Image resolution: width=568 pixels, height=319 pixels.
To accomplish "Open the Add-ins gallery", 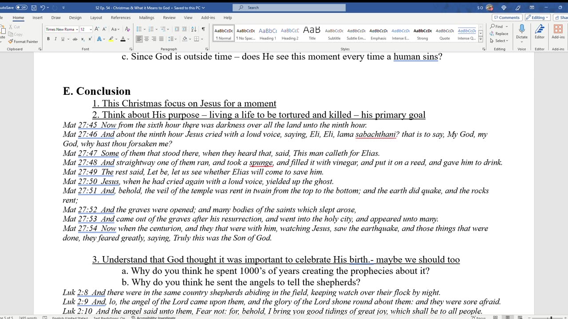I will tap(558, 32).
